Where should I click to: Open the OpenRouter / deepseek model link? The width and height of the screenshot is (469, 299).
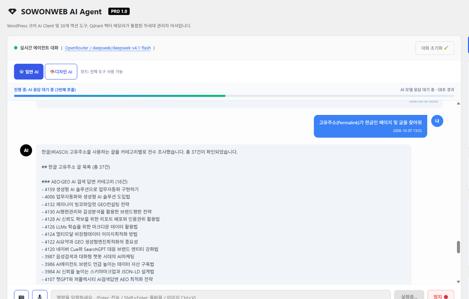(108, 48)
